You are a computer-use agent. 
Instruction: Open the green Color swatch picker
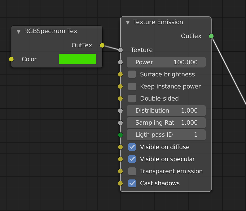(x=77, y=59)
